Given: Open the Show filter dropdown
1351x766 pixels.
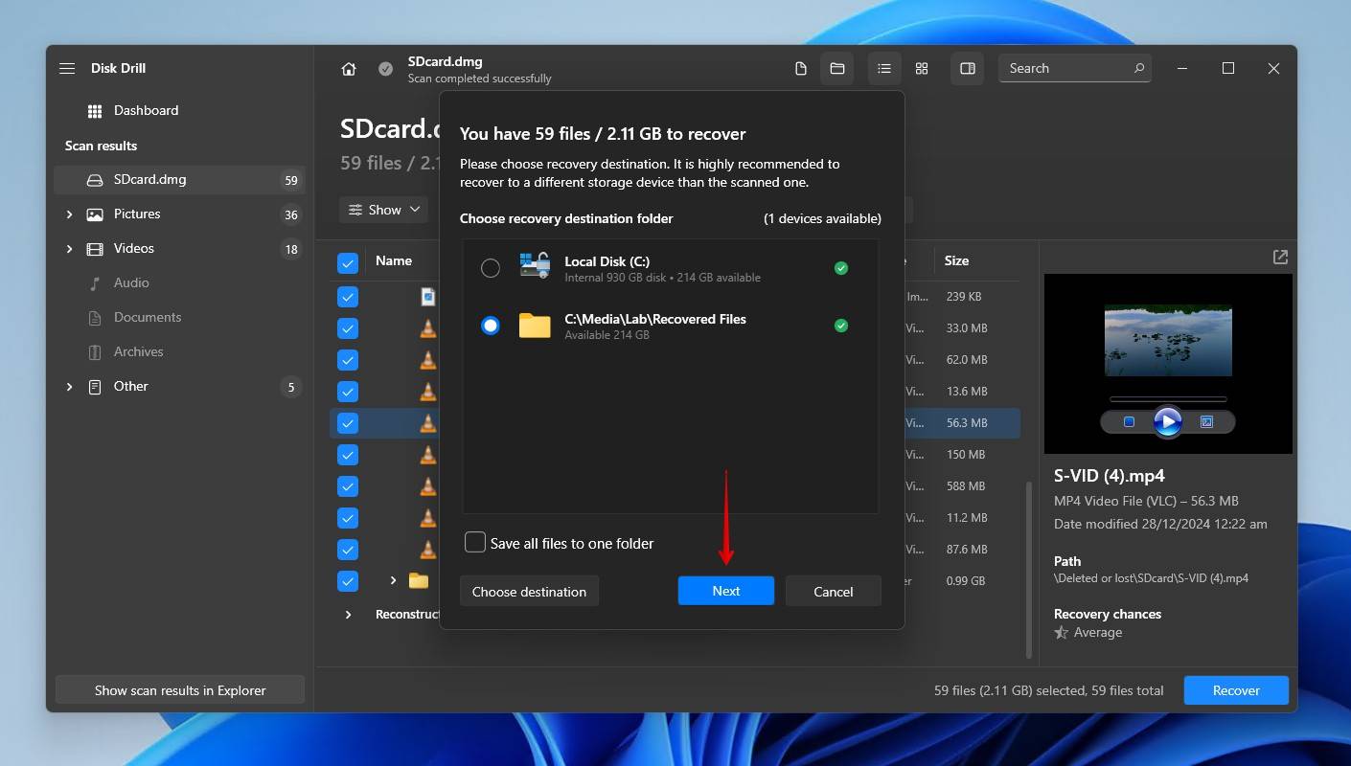Looking at the screenshot, I should click(383, 210).
